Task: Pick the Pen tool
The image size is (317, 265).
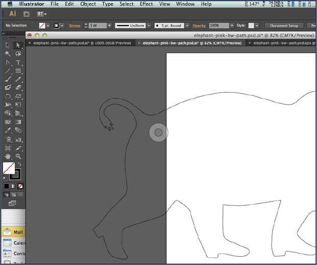Action: 8,62
